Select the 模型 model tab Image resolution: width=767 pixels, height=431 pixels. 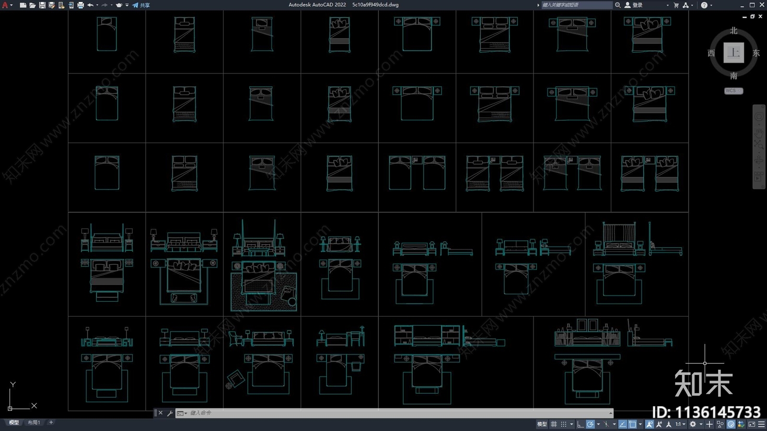coord(14,422)
